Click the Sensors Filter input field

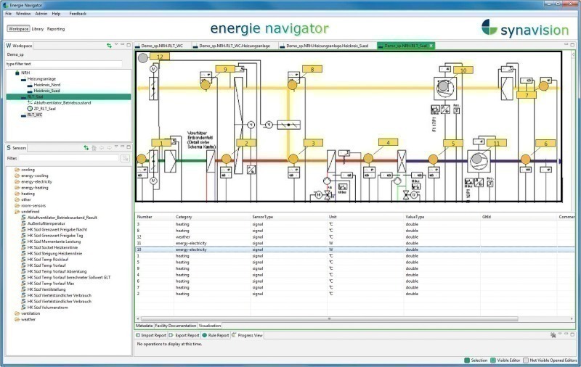coord(69,158)
